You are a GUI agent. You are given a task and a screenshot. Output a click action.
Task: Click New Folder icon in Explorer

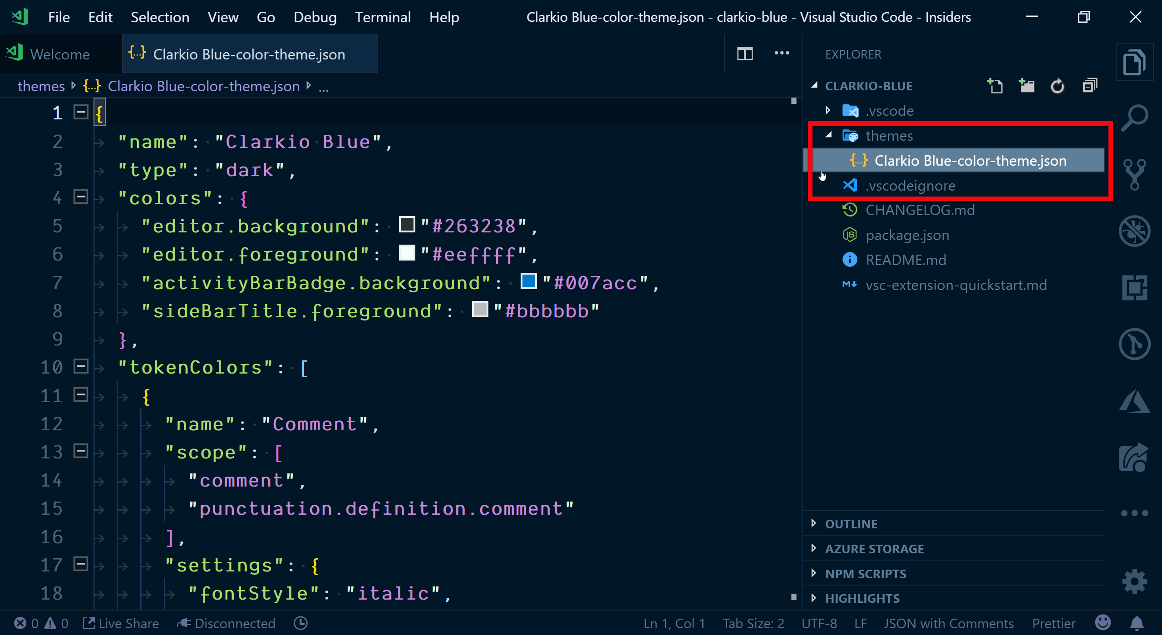point(1026,86)
